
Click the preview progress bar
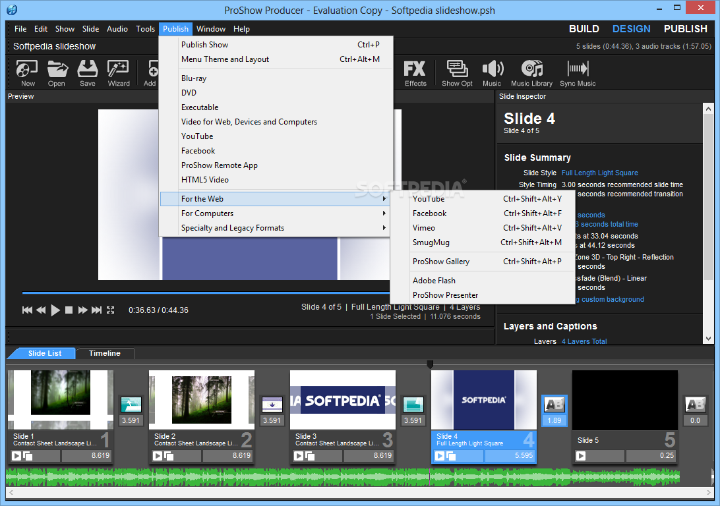[206, 293]
